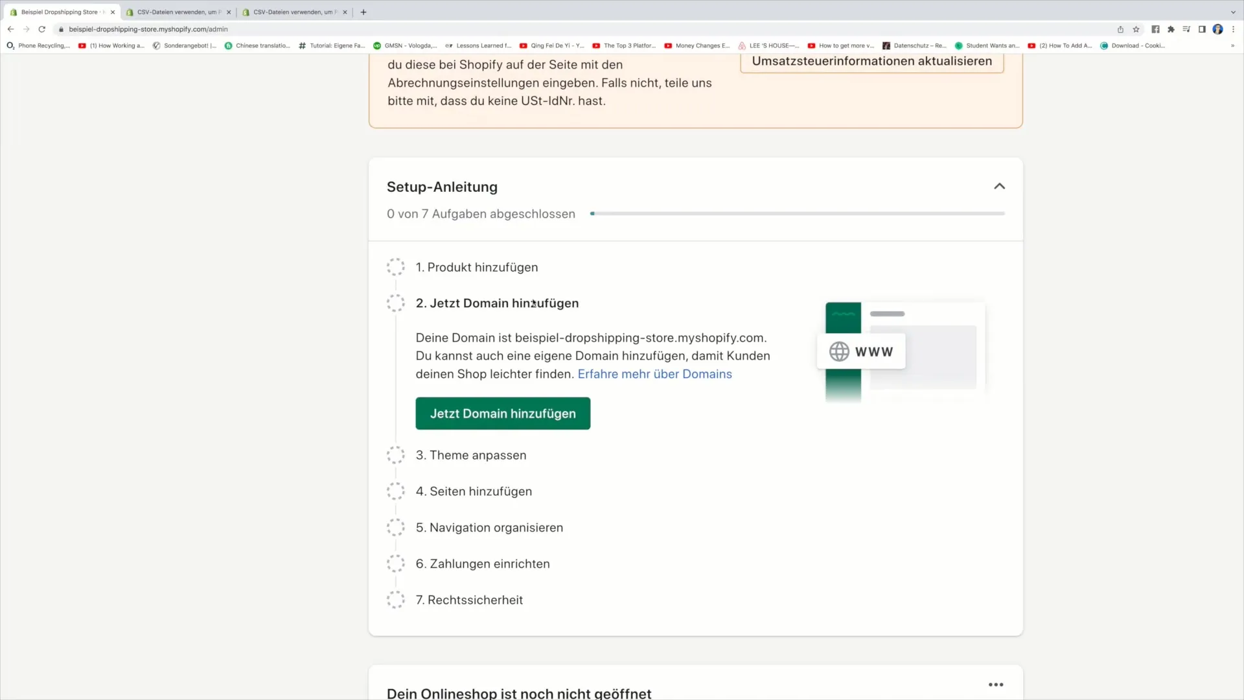Image resolution: width=1244 pixels, height=700 pixels.
Task: Expand task 1 Produkt hinzufügen
Action: [x=477, y=266]
